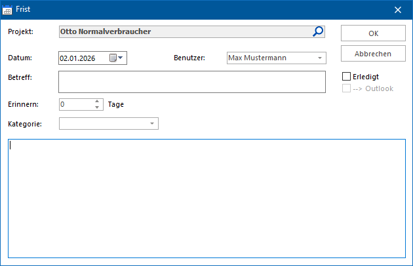This screenshot has height=266, width=413.
Task: Click the Datum text 02.01.2026
Action: tap(77, 58)
